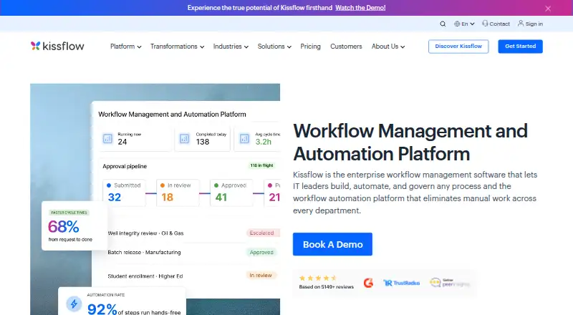Click the Contact link text
This screenshot has height=315, width=573.
[499, 24]
